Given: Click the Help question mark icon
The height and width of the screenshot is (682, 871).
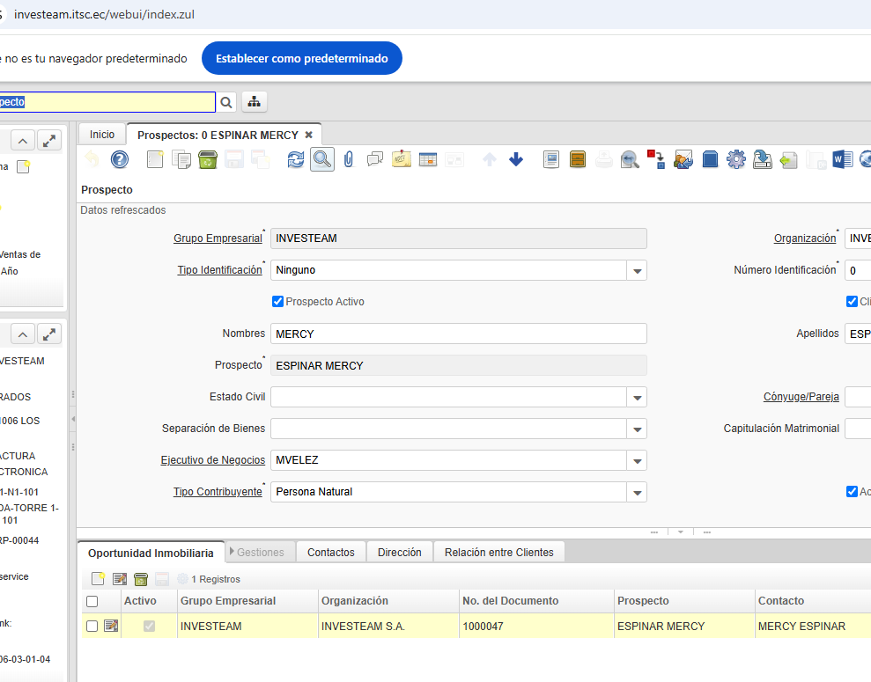Looking at the screenshot, I should [x=120, y=159].
